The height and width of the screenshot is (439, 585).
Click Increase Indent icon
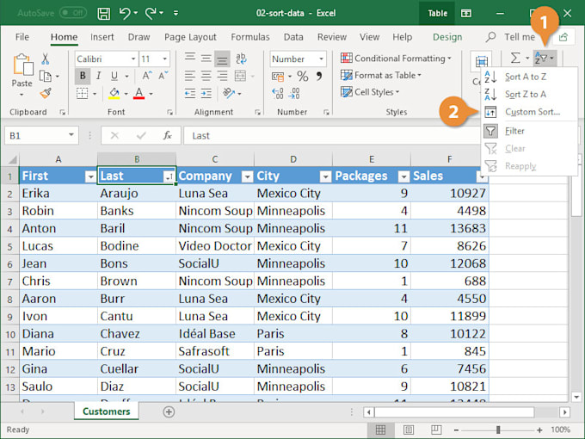pos(206,93)
